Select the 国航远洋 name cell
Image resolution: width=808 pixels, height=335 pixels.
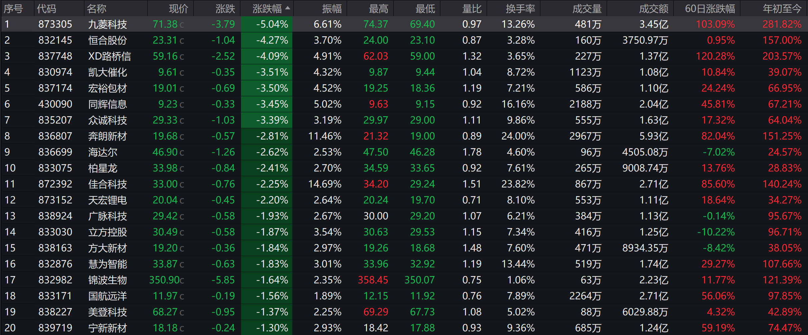[x=108, y=296]
